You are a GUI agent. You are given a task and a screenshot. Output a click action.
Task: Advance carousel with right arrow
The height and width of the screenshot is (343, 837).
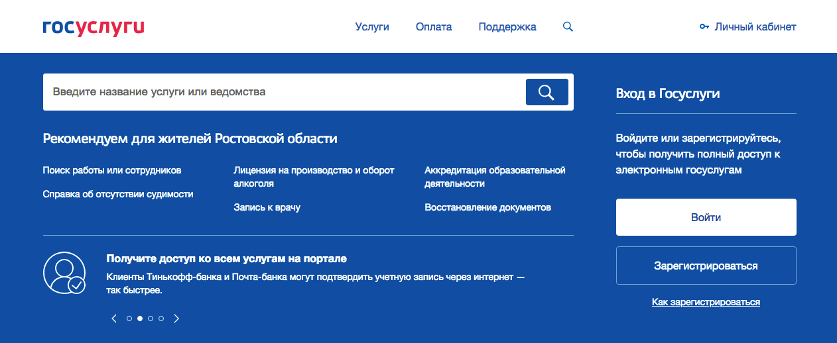(x=176, y=318)
